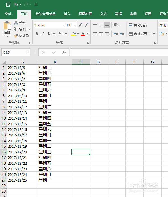Open the Calibri font name dropdown
The width and height of the screenshot is (168, 197).
pyautogui.click(x=64, y=25)
